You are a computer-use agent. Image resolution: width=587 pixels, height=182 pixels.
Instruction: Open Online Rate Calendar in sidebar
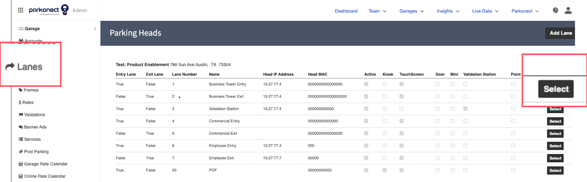click(45, 176)
